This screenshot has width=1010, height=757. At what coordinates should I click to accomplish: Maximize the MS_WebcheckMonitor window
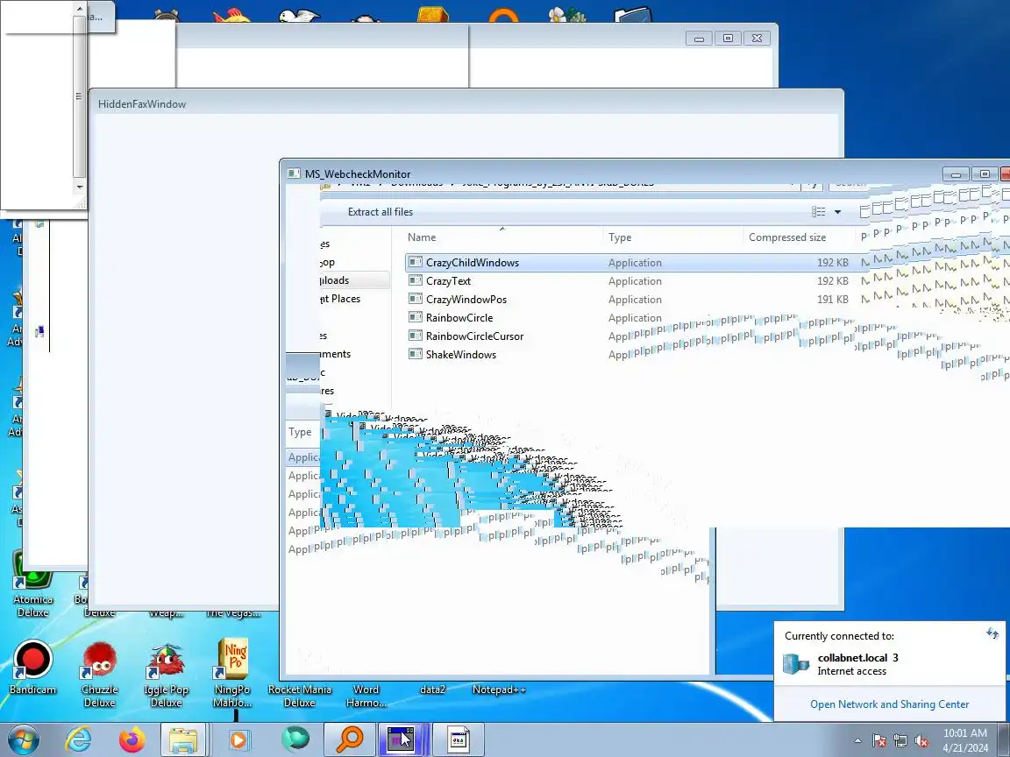pyautogui.click(x=985, y=174)
